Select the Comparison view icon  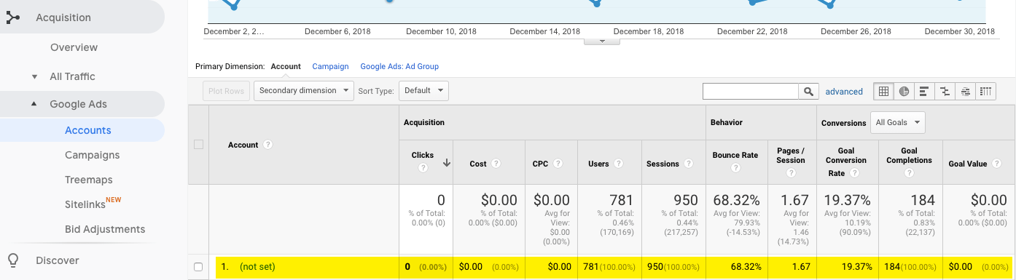(945, 91)
